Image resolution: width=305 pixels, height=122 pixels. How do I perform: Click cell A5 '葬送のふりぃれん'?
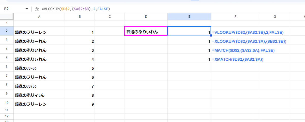pos(39,58)
